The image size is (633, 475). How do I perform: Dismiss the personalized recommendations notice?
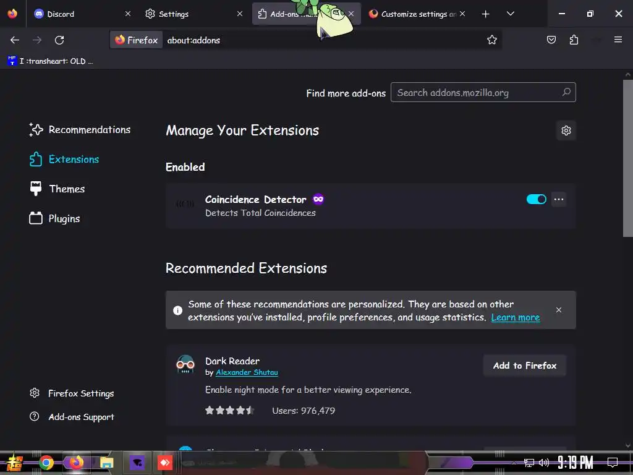(x=559, y=310)
